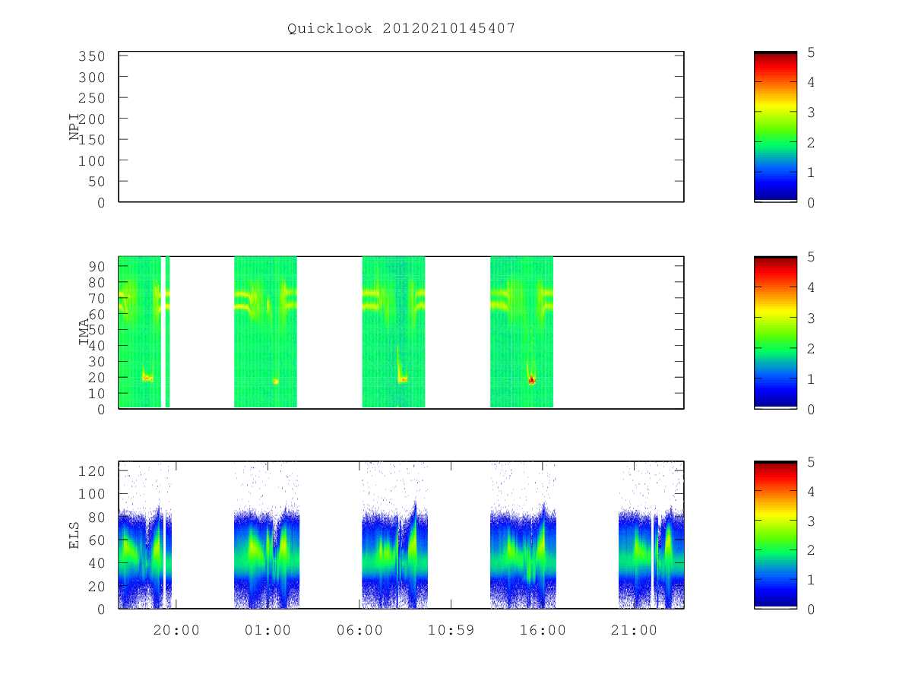Click the 10:59 time axis label
This screenshot has width=912, height=684.
tap(451, 630)
